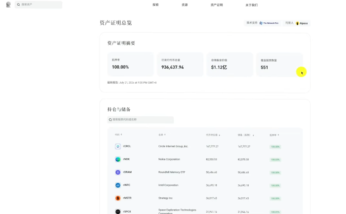Screen dimensions: 346x214
Task: Click the 技术支持 label
Action: 252,23
